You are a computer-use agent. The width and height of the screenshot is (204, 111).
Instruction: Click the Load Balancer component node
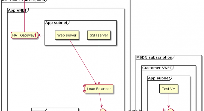[98, 89]
